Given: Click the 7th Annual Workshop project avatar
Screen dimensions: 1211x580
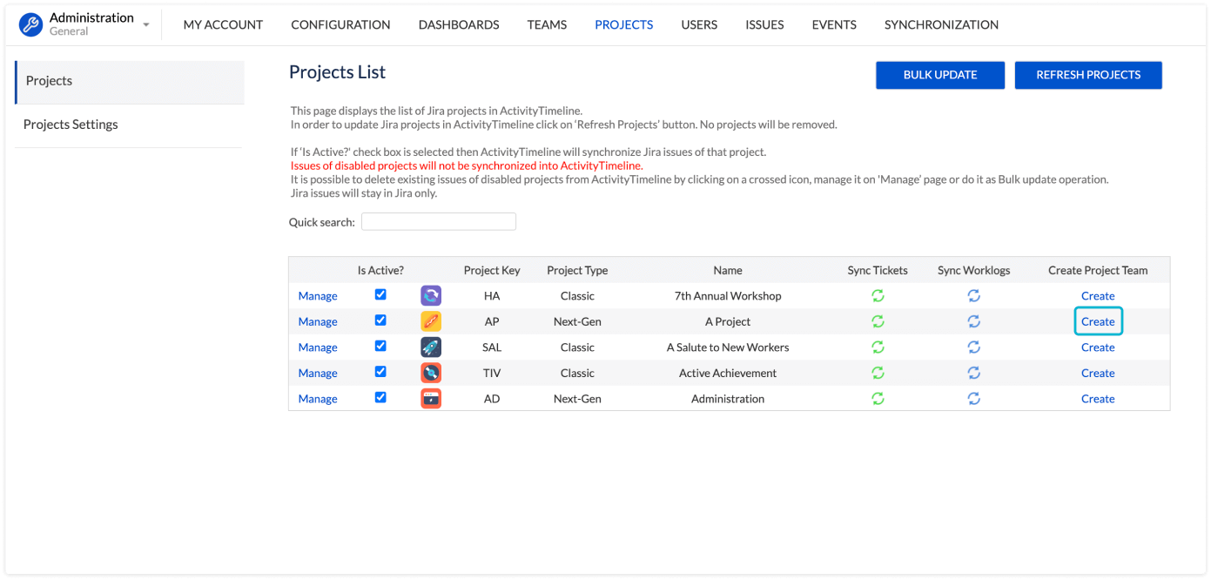Looking at the screenshot, I should [431, 295].
